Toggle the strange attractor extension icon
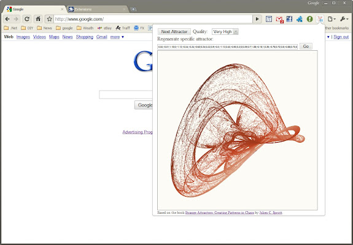Screen dimensions: 353x245 point(320,19)
